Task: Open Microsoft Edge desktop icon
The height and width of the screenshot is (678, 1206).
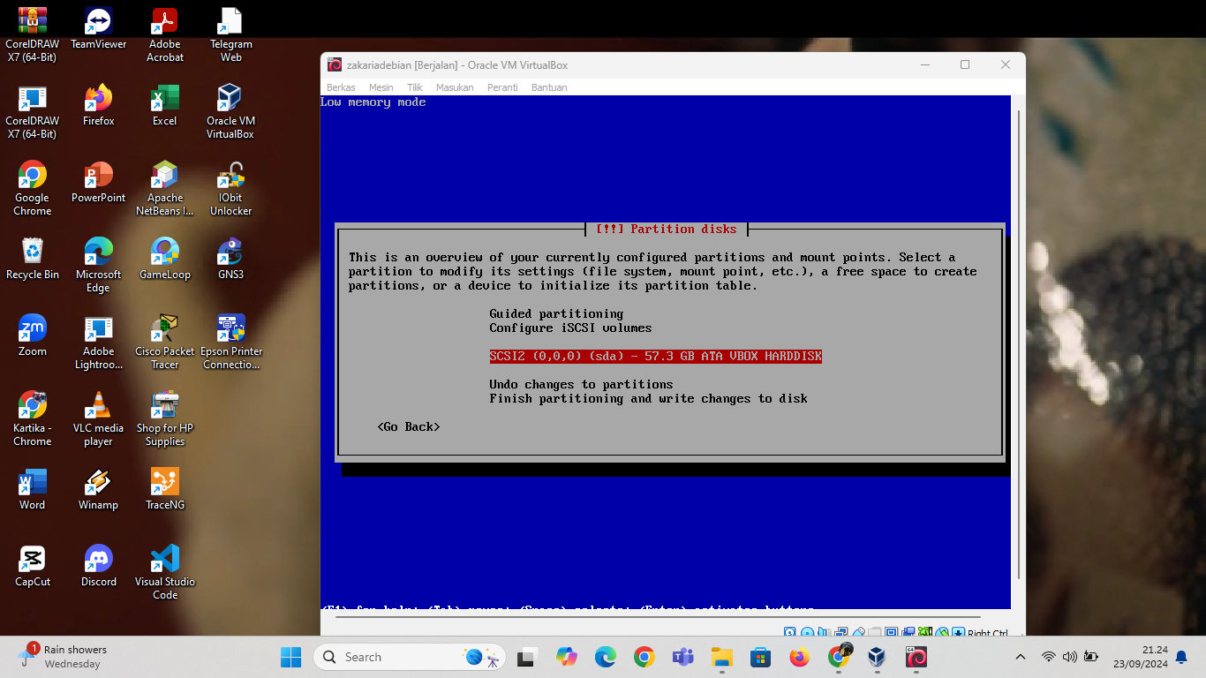Action: tap(98, 267)
